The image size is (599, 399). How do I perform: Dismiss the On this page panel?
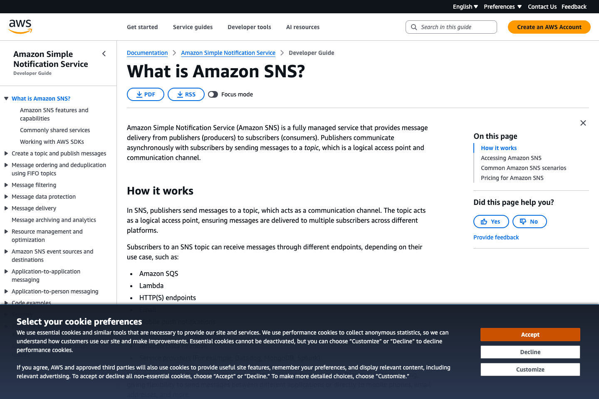click(583, 123)
